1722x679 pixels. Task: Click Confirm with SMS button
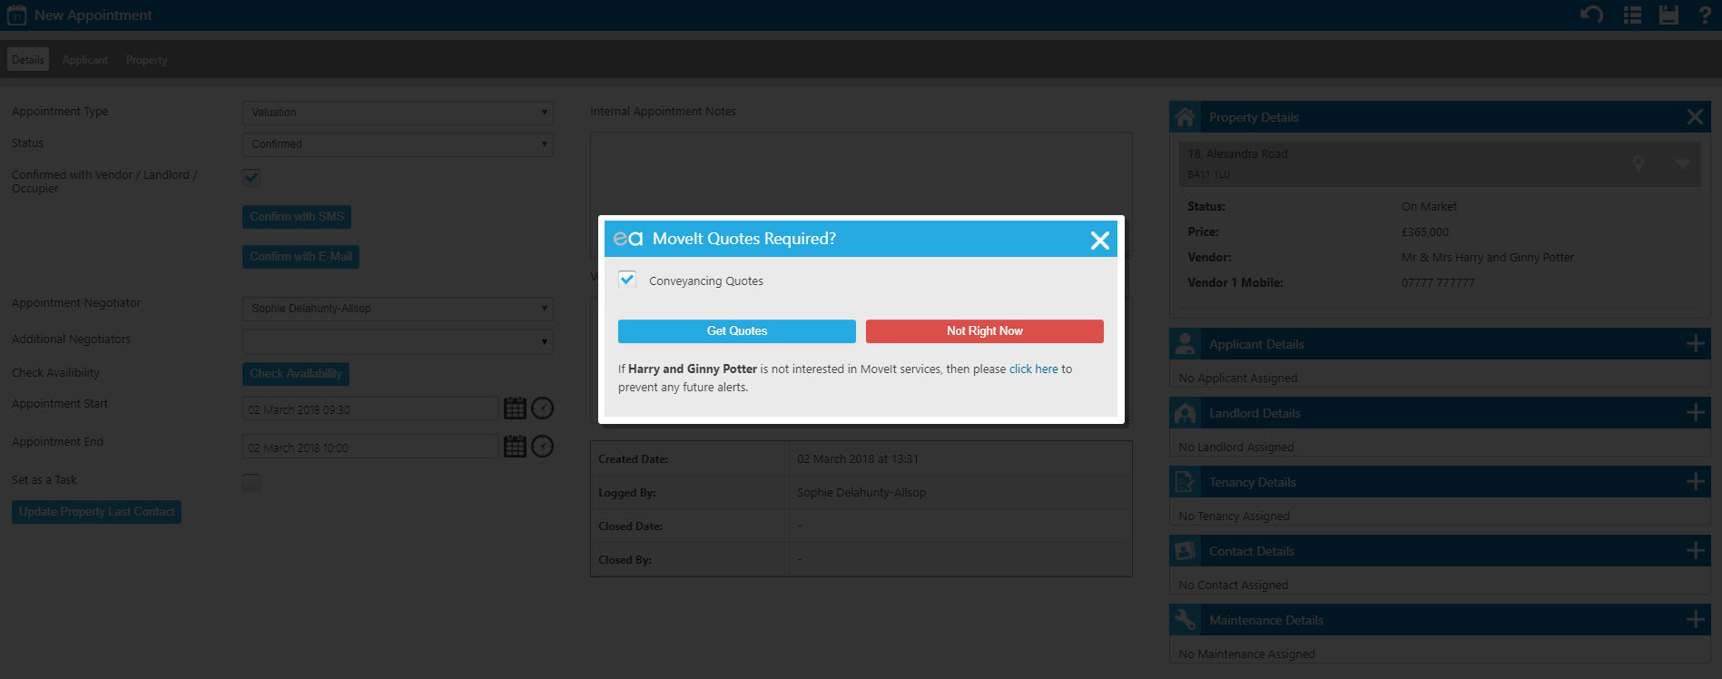point(297,217)
